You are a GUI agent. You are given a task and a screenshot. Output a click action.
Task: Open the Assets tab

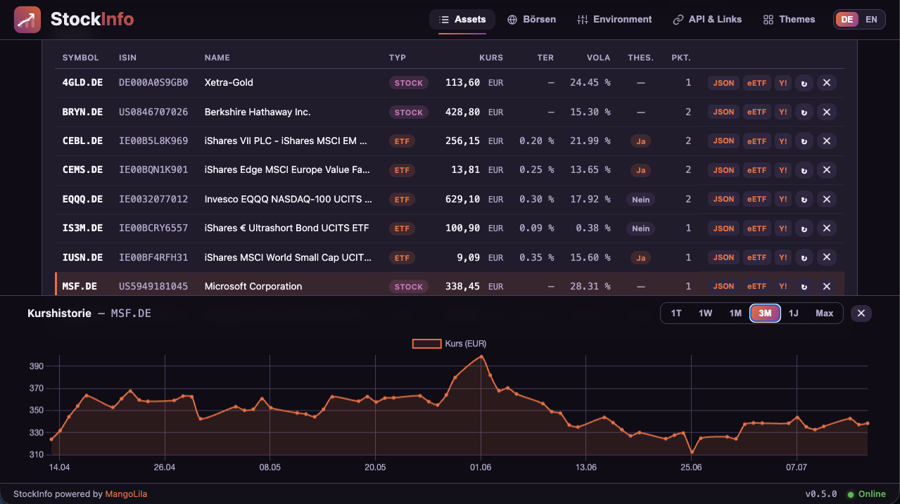(x=462, y=20)
